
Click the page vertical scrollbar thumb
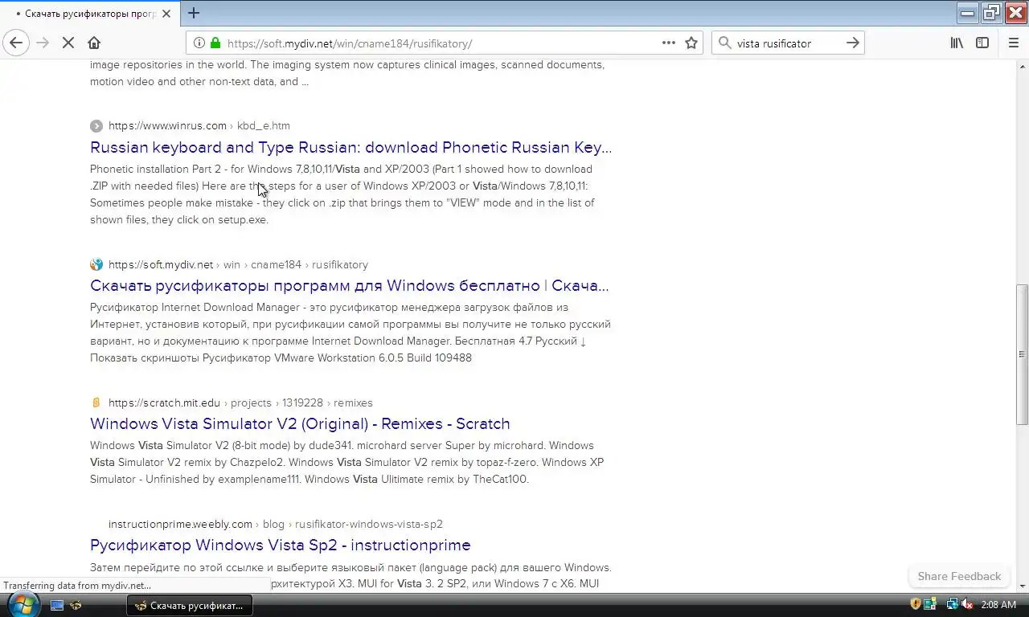point(1022,354)
